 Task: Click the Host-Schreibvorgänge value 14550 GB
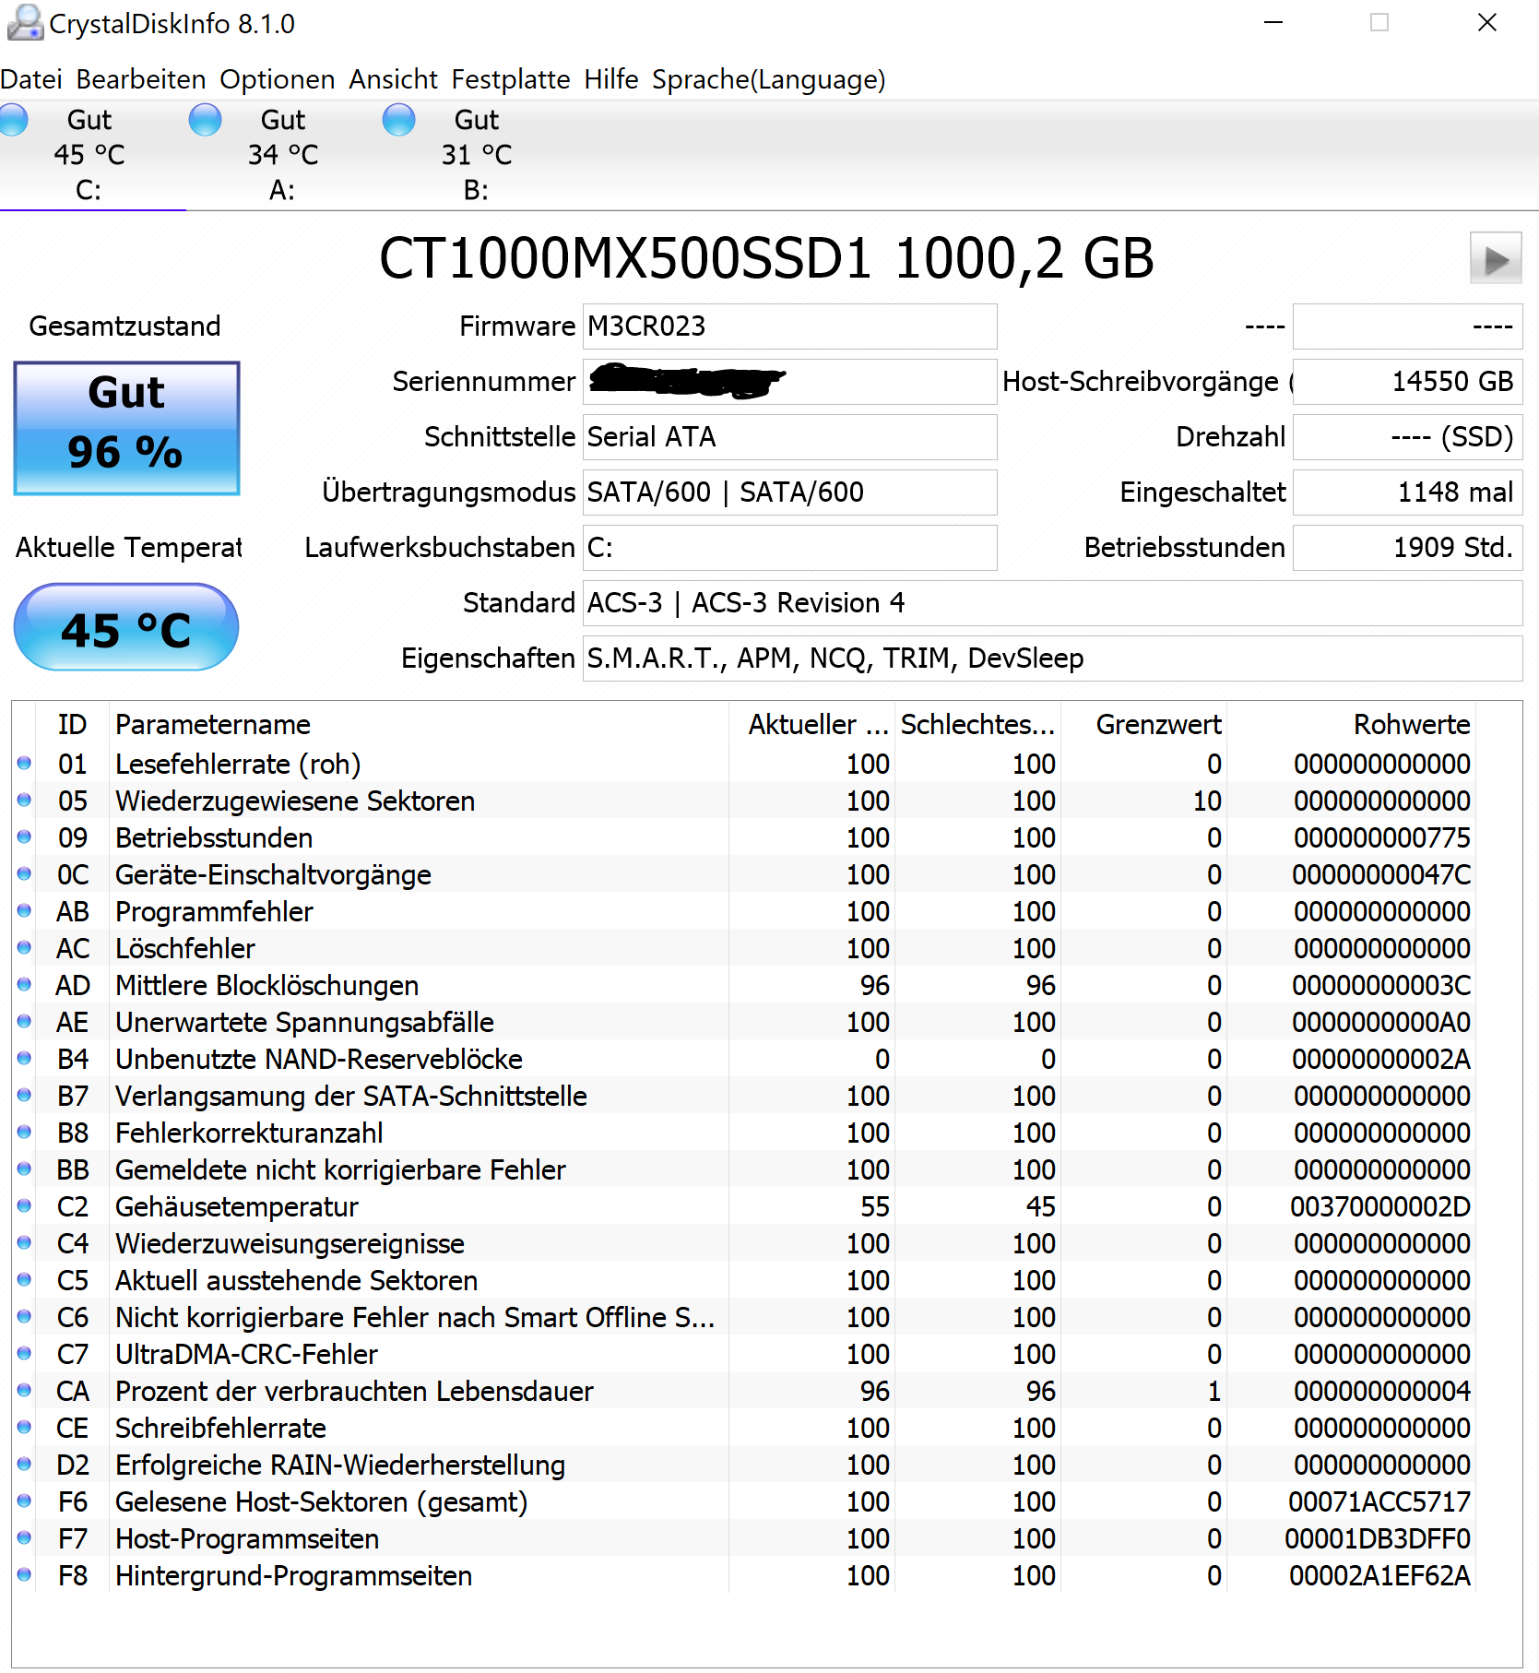(1407, 382)
